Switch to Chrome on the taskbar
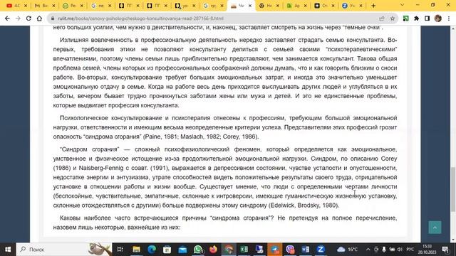This screenshot has width=456, height=256. point(229,250)
